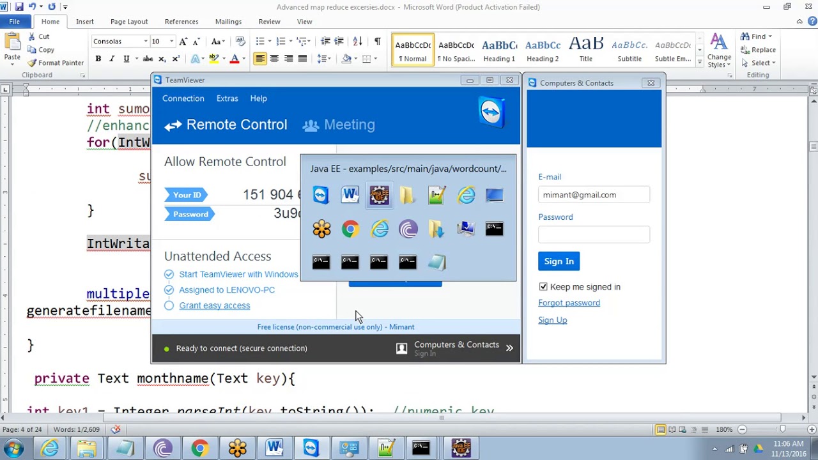The height and width of the screenshot is (460, 818).
Task: Apply yellow text highlight color
Action: pyautogui.click(x=214, y=59)
